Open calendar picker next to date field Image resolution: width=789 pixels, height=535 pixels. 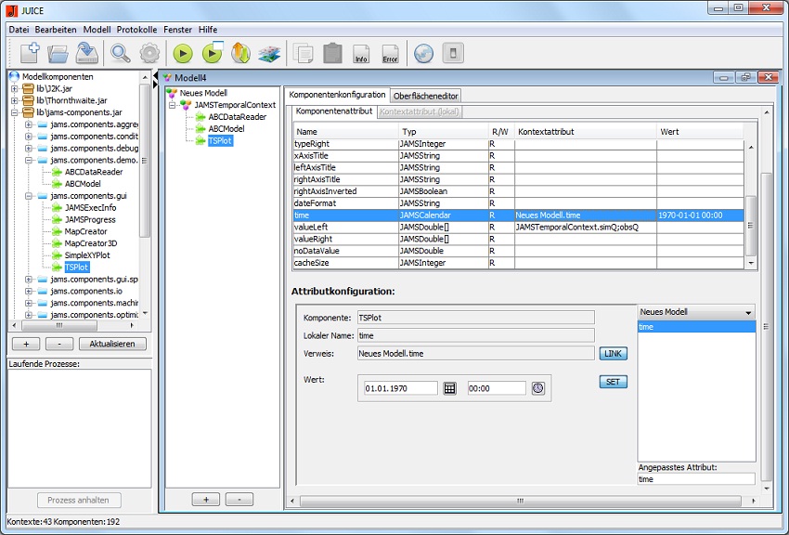coord(450,388)
